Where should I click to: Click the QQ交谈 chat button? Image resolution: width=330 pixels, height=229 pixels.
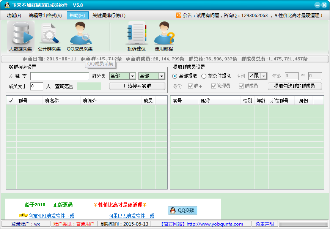[182, 210]
